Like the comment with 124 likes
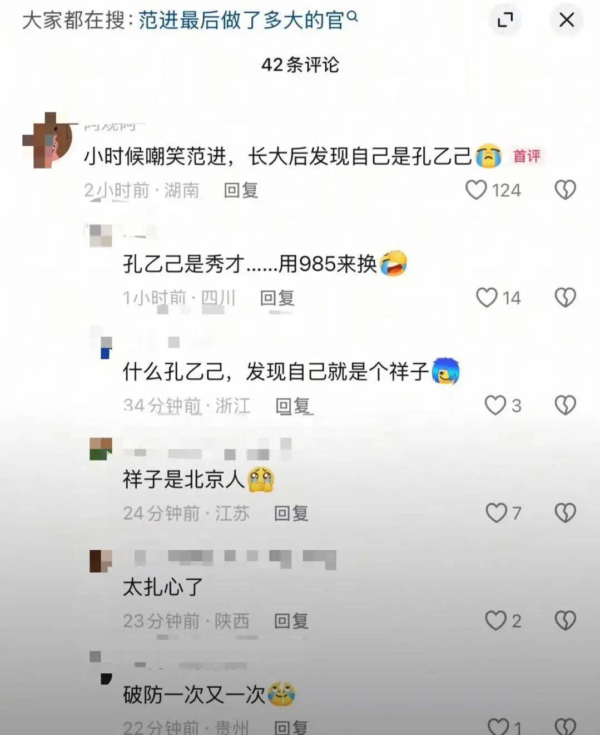 (x=476, y=190)
